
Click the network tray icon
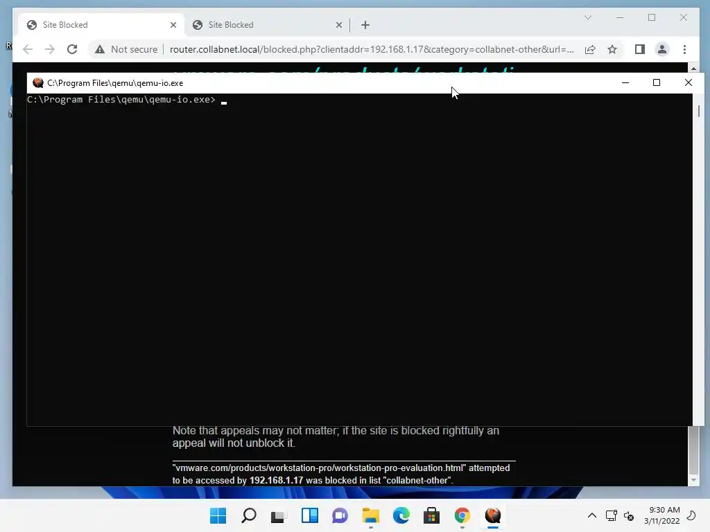[x=612, y=515]
